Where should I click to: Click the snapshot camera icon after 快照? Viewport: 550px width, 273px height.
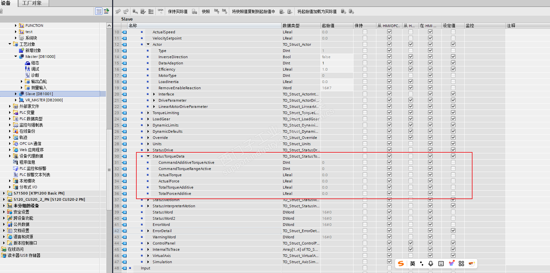point(216,11)
